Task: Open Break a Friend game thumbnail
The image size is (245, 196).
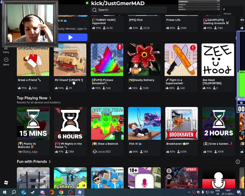Action: (x=33, y=62)
